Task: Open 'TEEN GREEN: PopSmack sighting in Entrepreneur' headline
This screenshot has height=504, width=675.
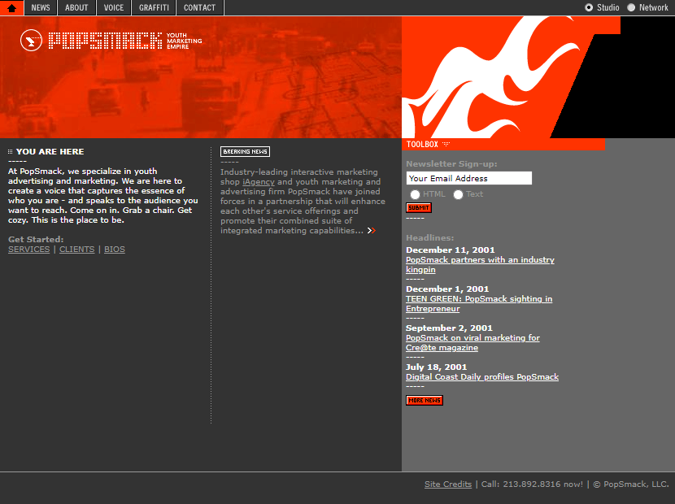Action: tap(479, 304)
